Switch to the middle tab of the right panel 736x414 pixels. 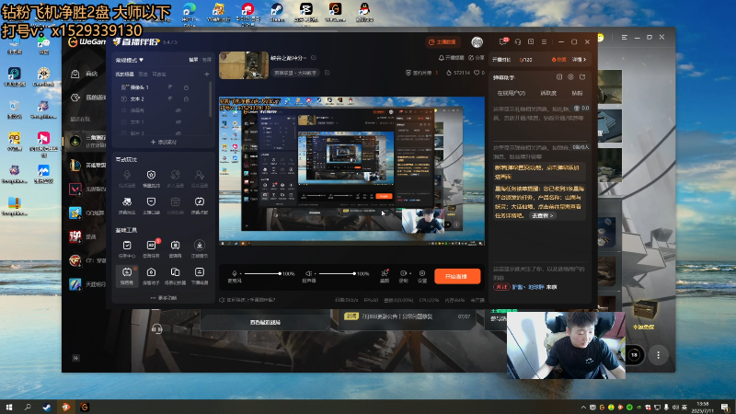[548, 93]
